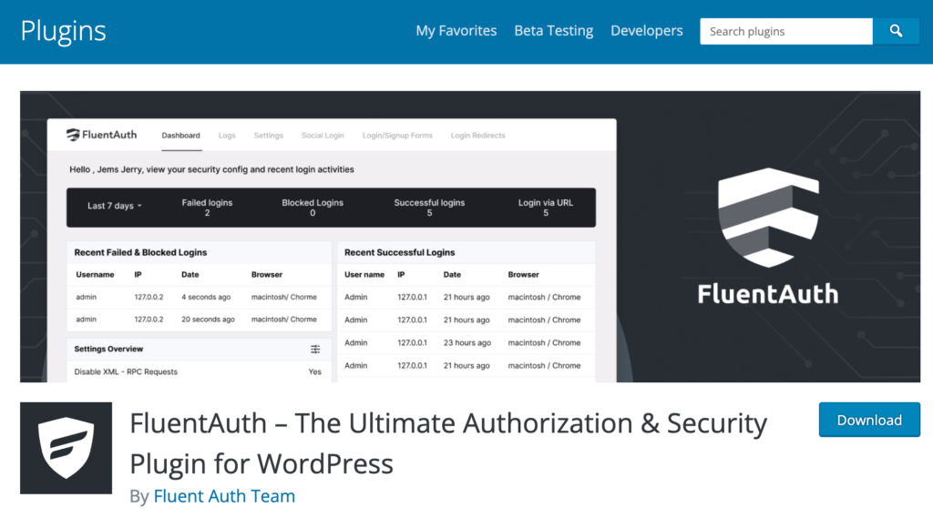Viewport: 933px width, 518px height.
Task: Click the plugin title heading text
Action: point(448,443)
